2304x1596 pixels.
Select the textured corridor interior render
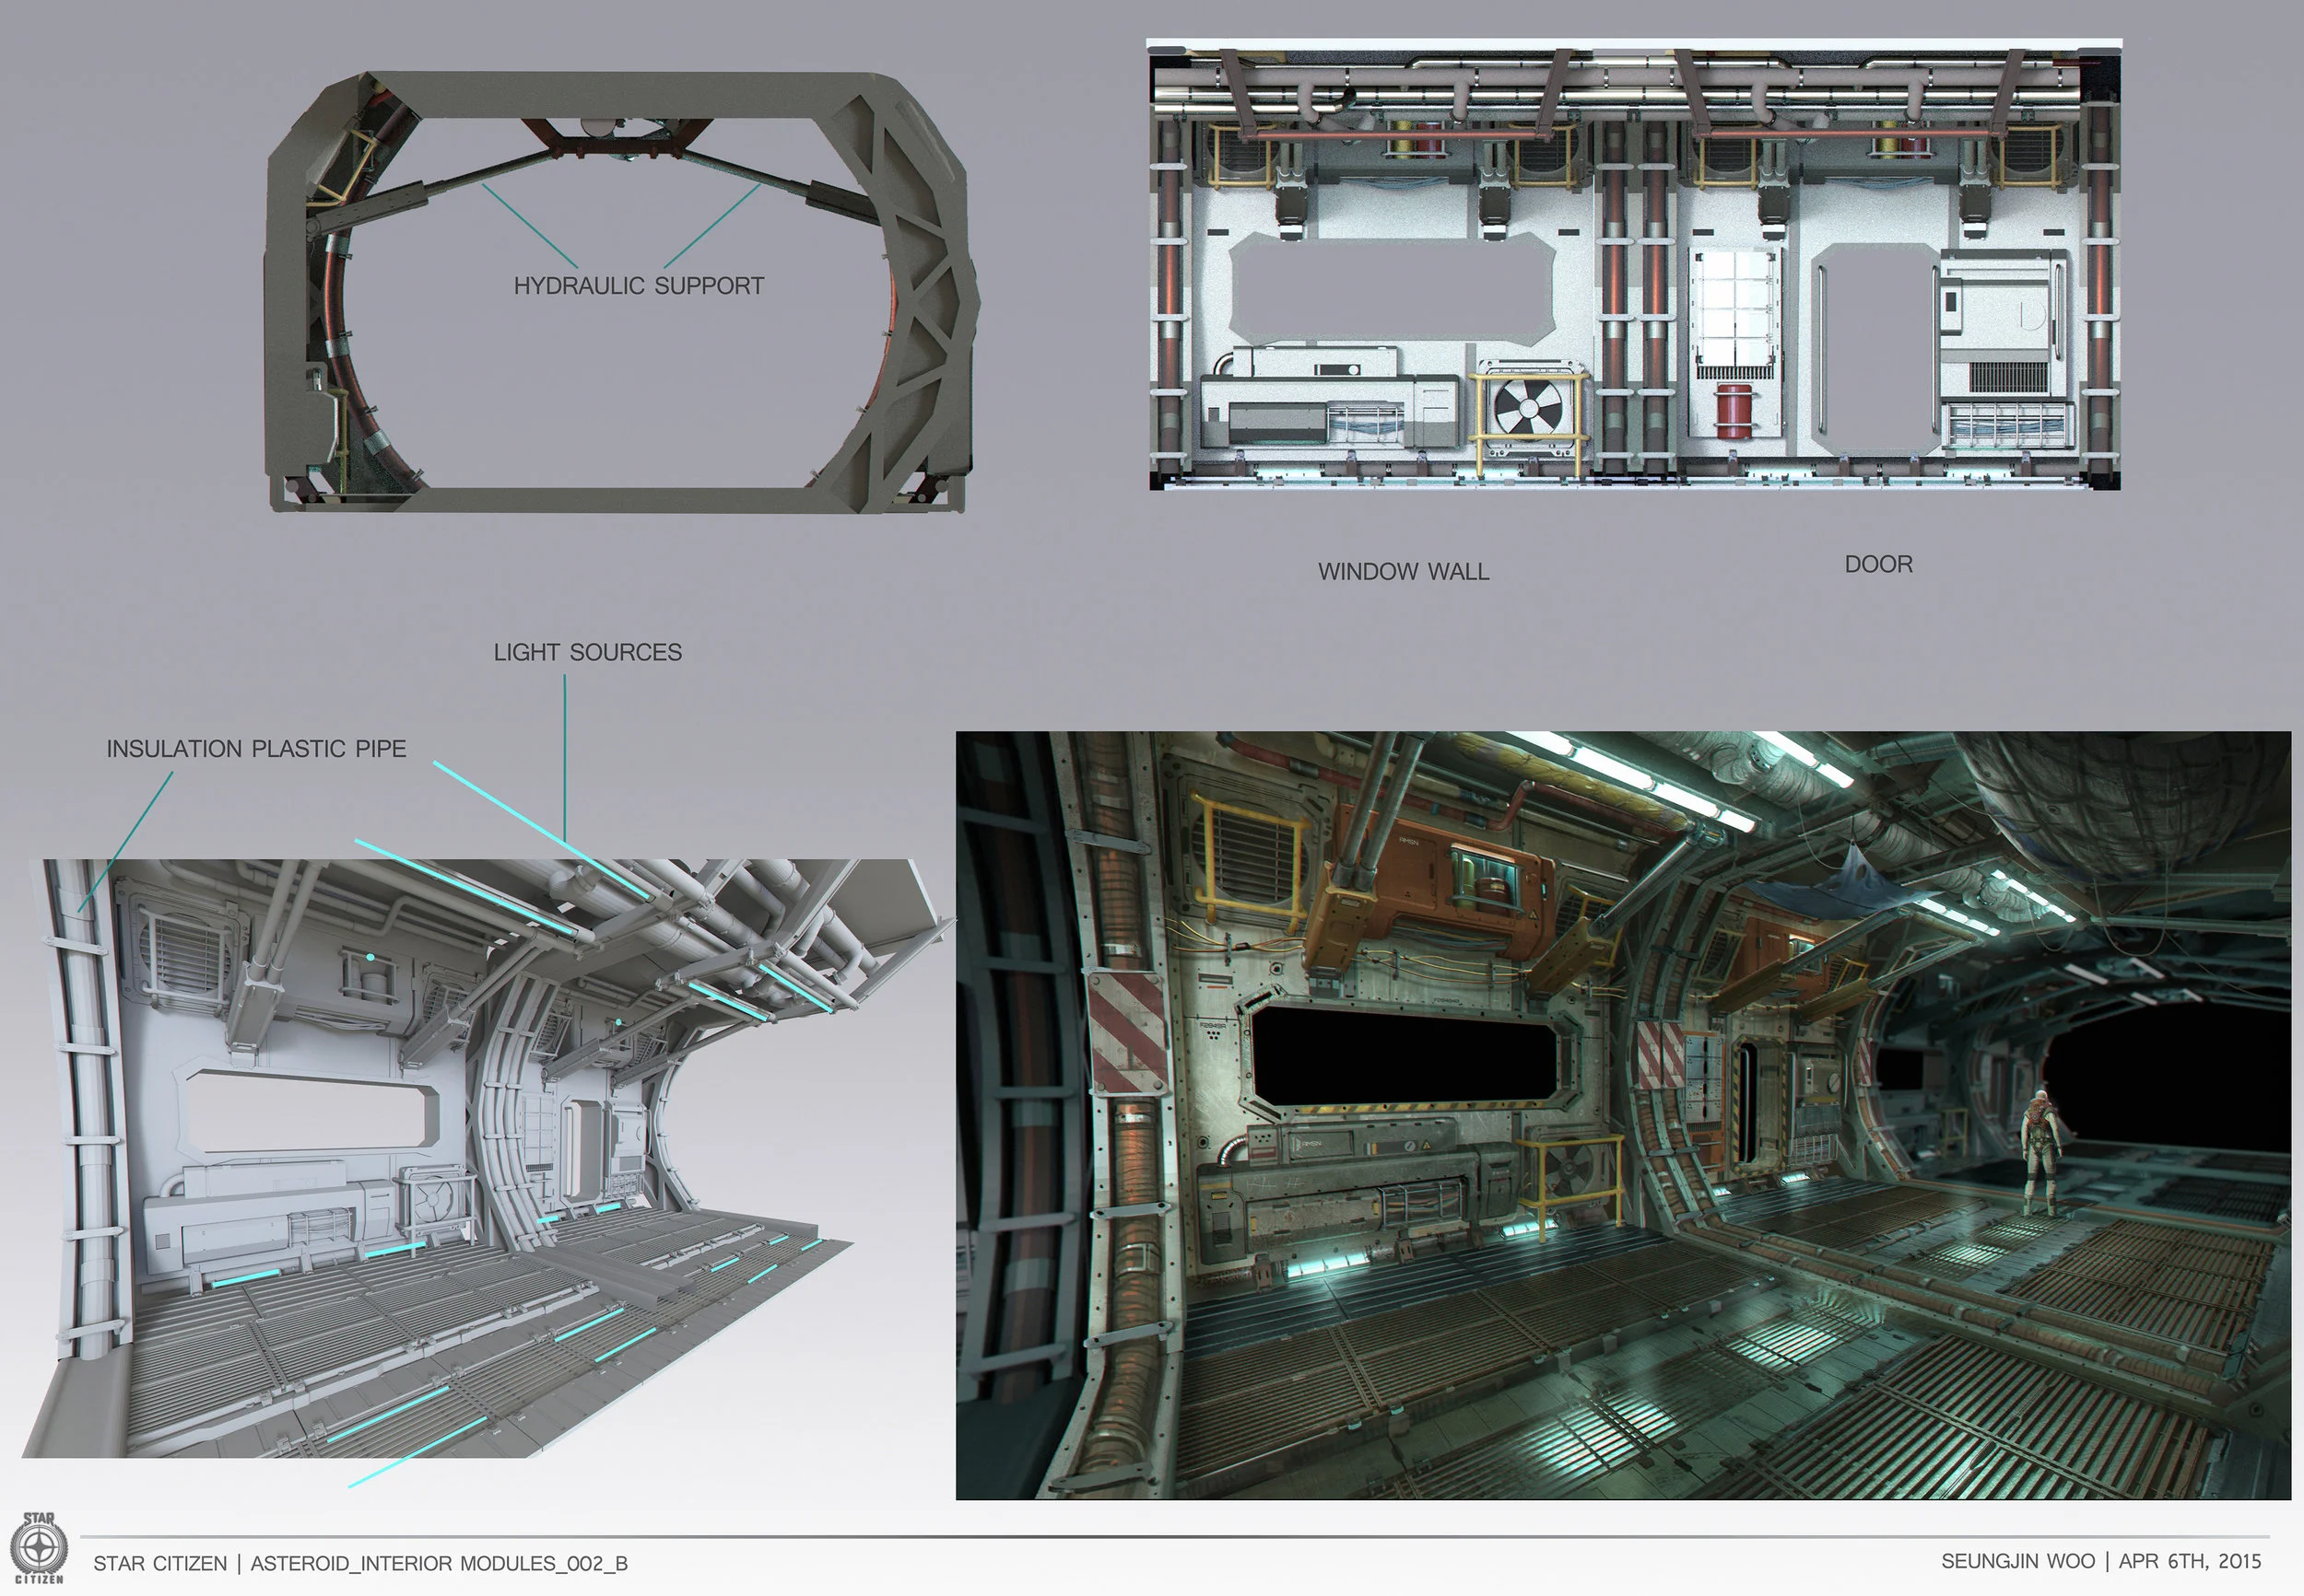[x=1623, y=1115]
